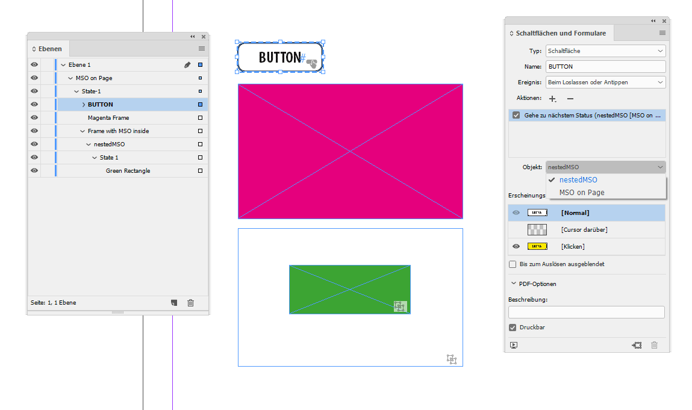
Task: Toggle visibility eye on [Klicken] state
Action: (516, 246)
